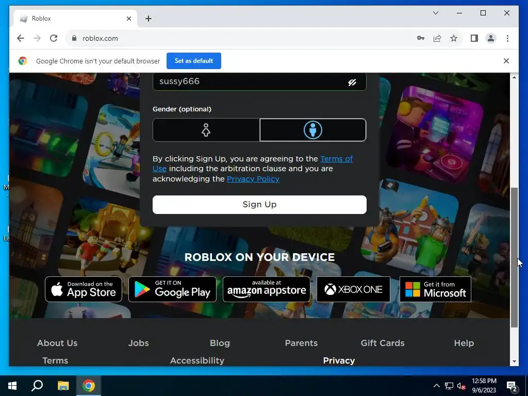Open Windows taskbar search
528x396 pixels.
click(37, 386)
